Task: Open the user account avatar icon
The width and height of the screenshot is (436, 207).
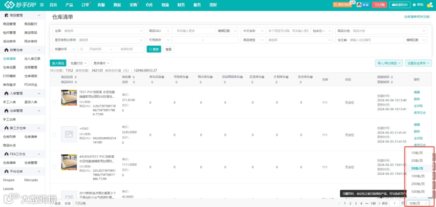Action: tap(429, 5)
